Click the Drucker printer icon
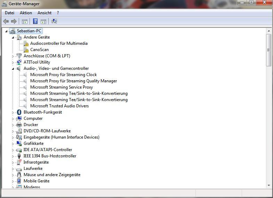 point(19,125)
